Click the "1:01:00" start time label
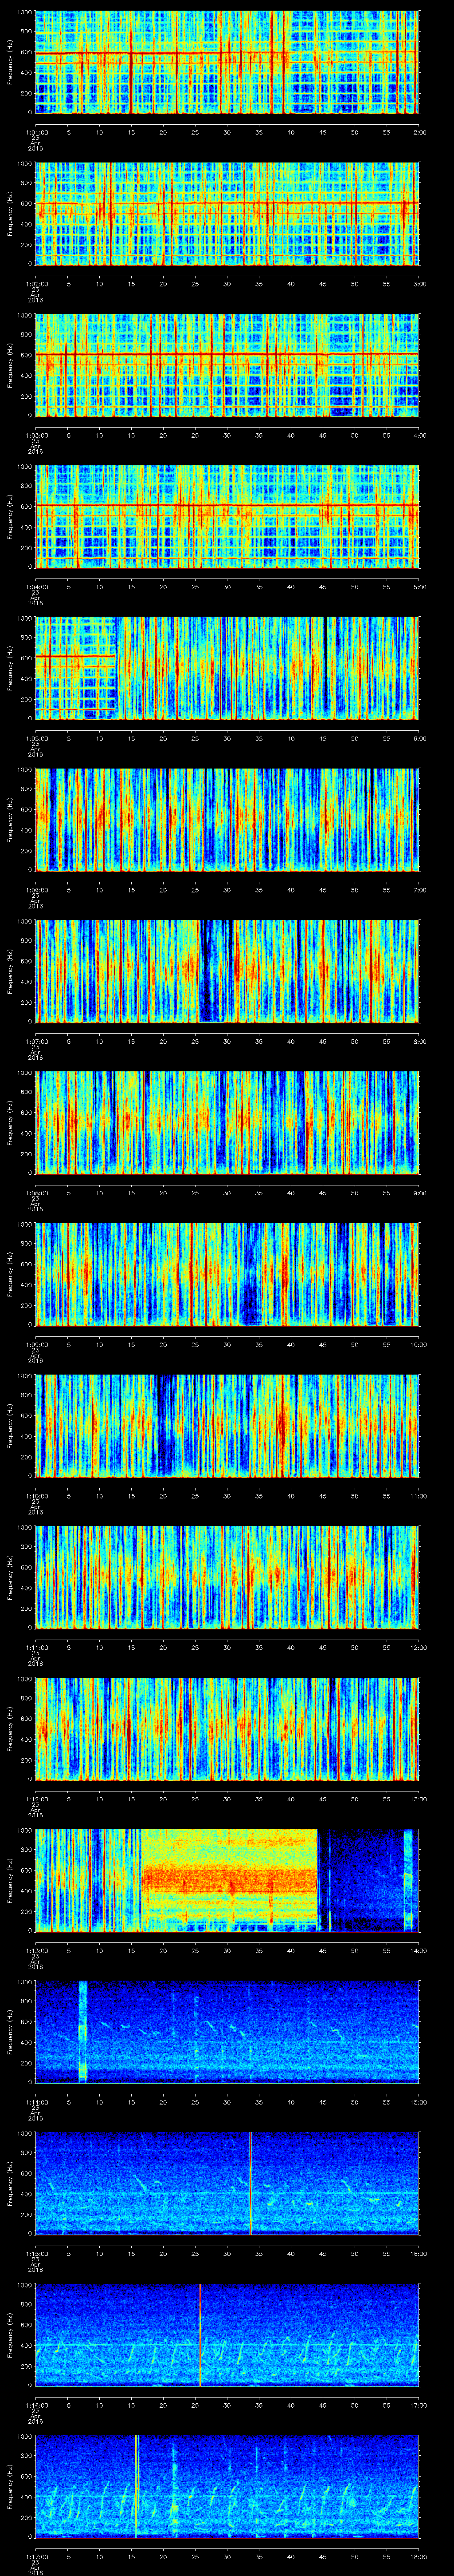The width and height of the screenshot is (454, 2576). click(36, 131)
